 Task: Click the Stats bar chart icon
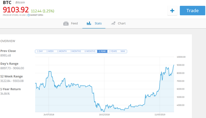coord(89,23)
